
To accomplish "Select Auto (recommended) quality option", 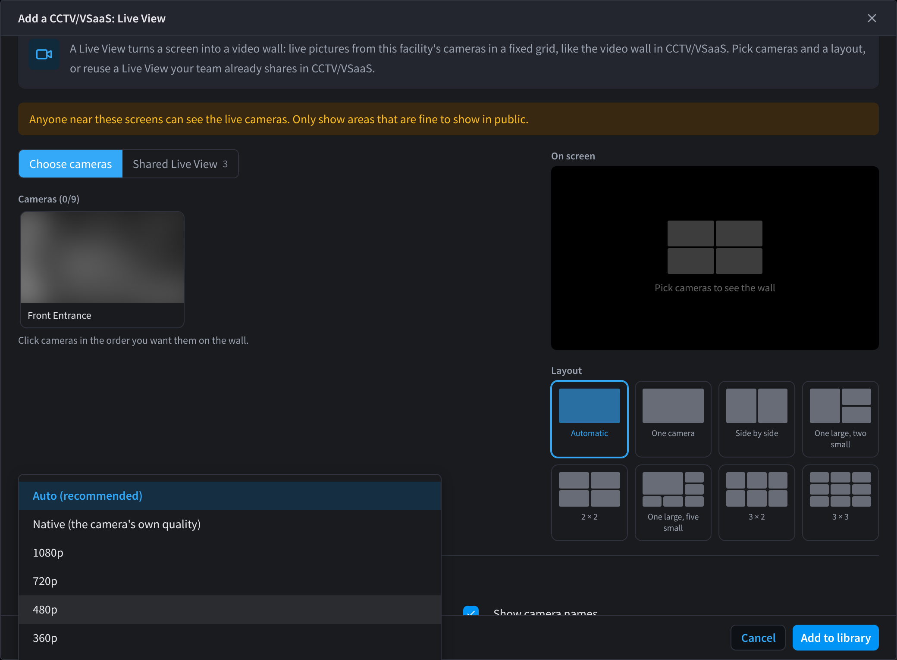I will pos(230,496).
